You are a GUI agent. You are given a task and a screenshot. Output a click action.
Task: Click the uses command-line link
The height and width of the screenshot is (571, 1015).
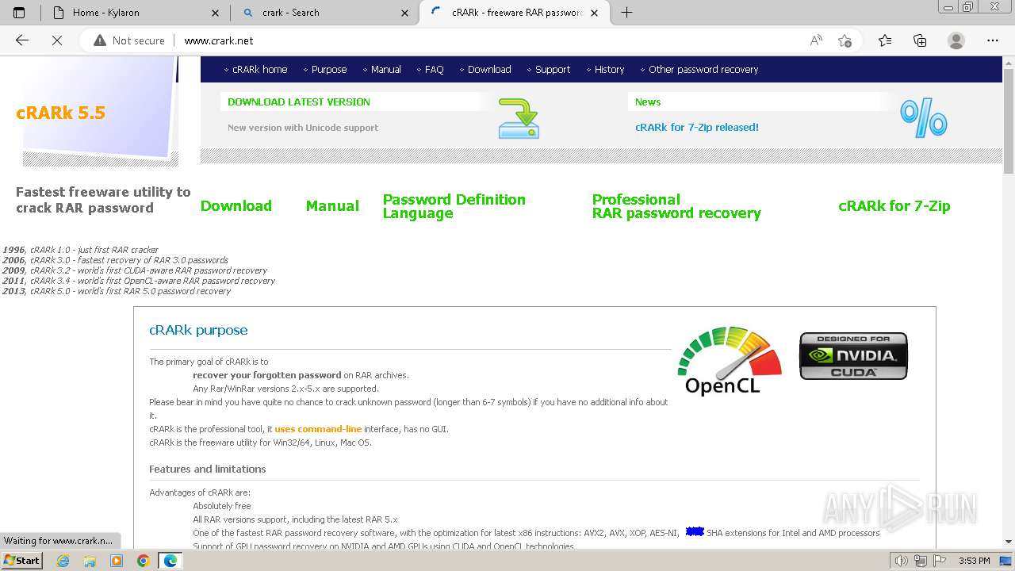[x=318, y=429]
